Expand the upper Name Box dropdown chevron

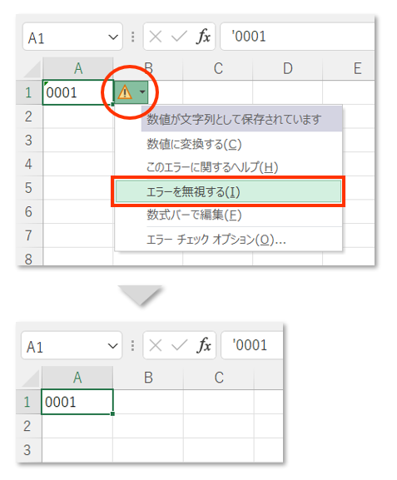(113, 37)
